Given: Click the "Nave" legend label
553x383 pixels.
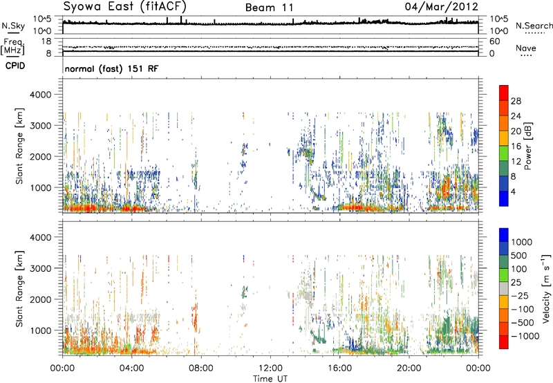Looking at the screenshot, I should point(526,48).
